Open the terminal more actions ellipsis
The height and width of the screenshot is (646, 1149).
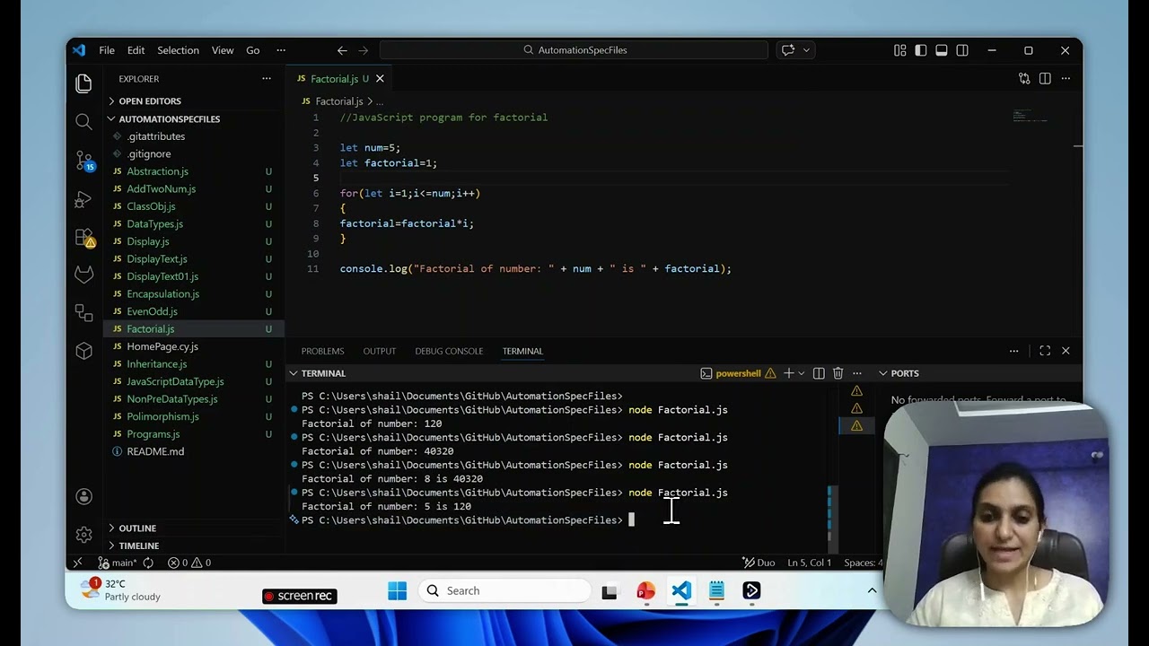[x=857, y=373]
